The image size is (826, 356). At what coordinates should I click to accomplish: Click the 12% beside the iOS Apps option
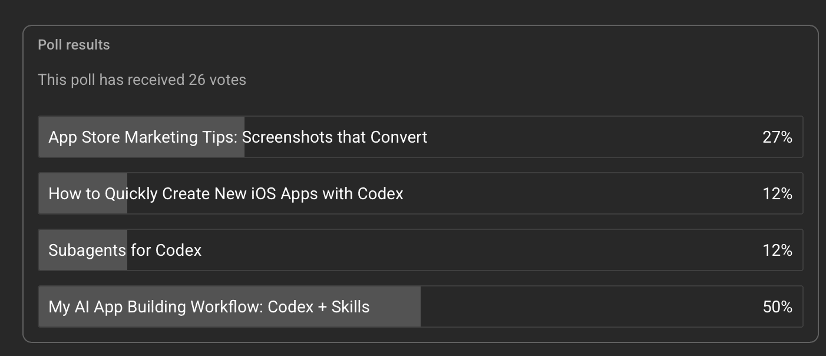click(x=777, y=194)
